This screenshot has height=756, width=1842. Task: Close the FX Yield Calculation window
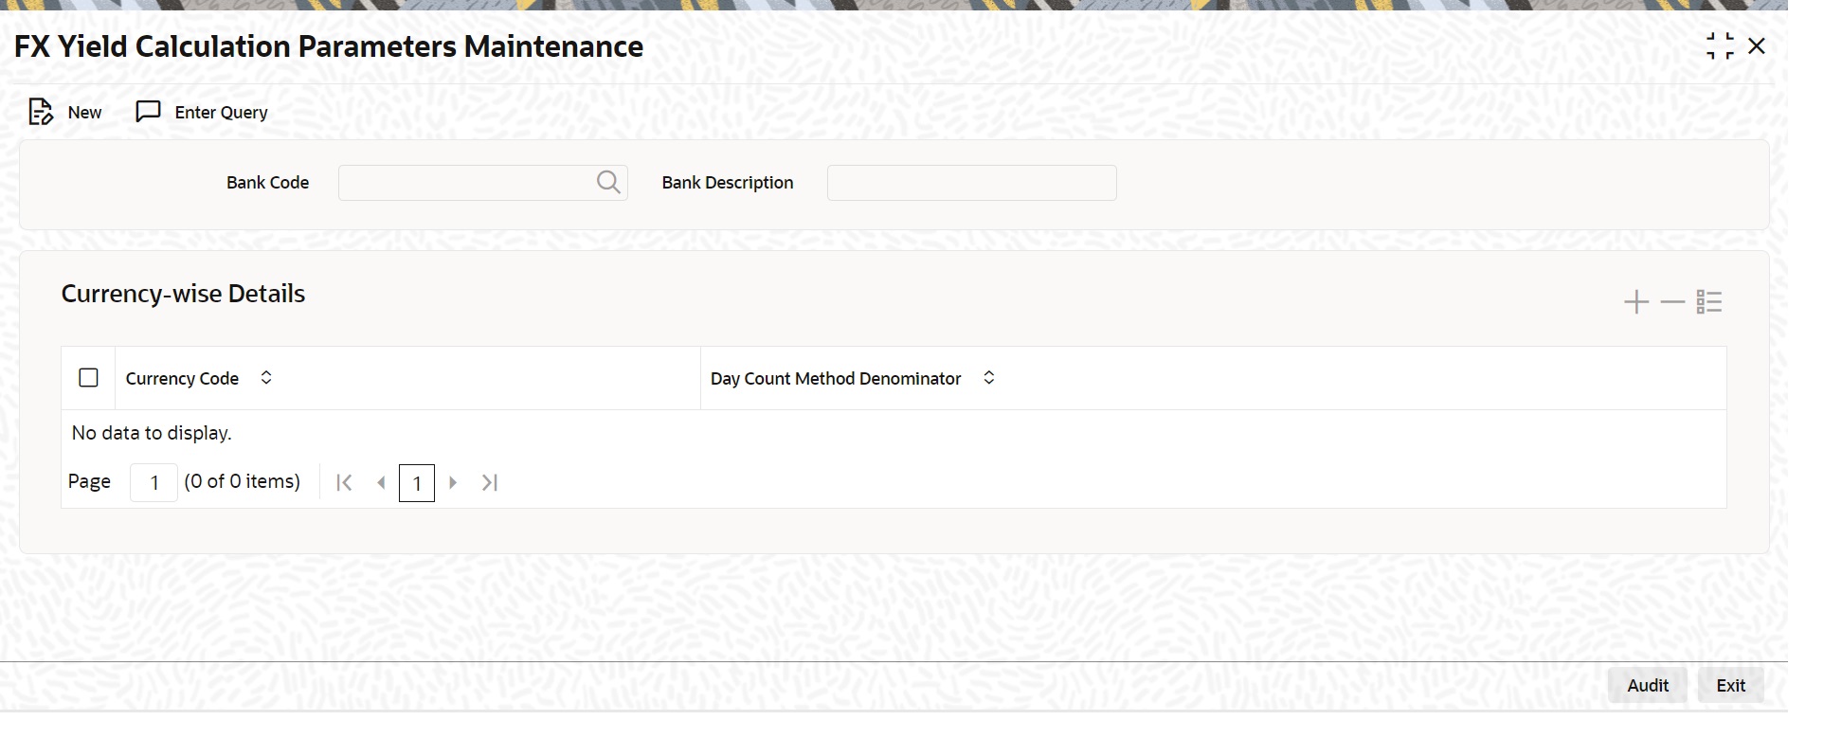coord(1757,46)
